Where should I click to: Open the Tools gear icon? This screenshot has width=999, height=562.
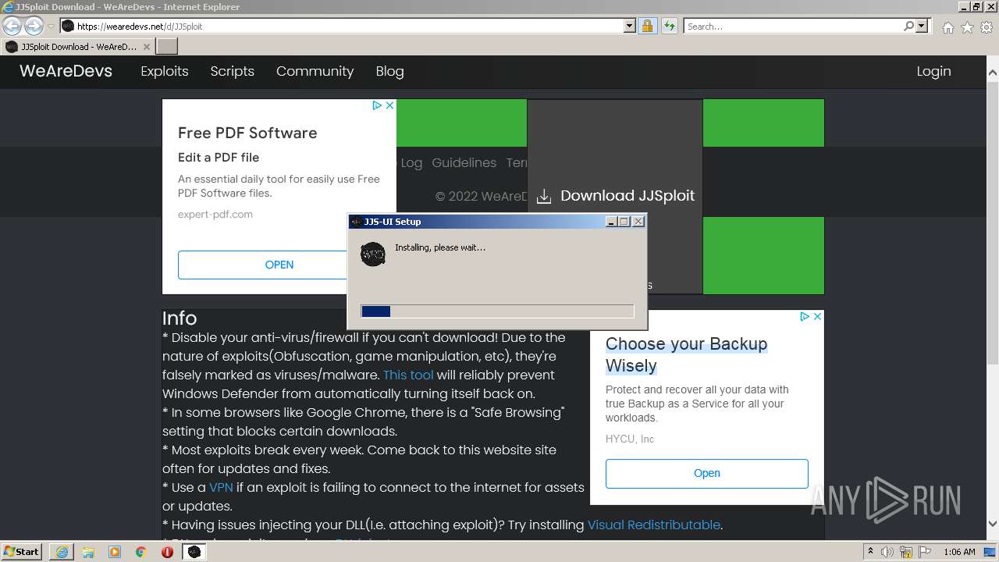pos(987,27)
